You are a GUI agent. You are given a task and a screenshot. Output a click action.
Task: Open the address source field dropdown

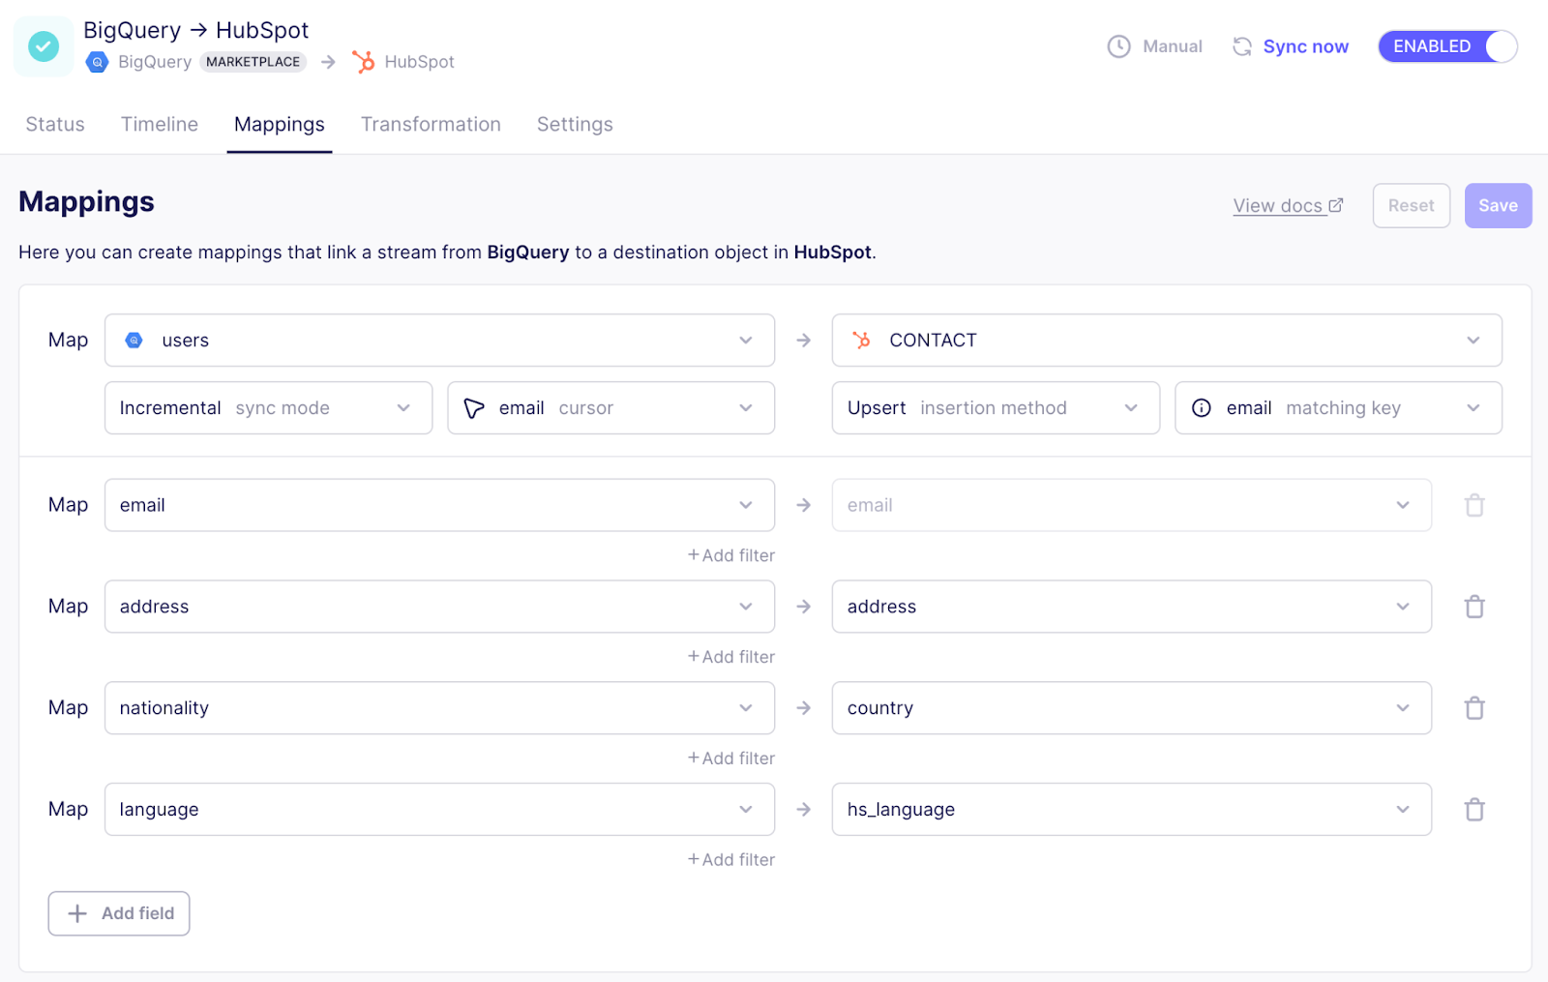(x=439, y=607)
